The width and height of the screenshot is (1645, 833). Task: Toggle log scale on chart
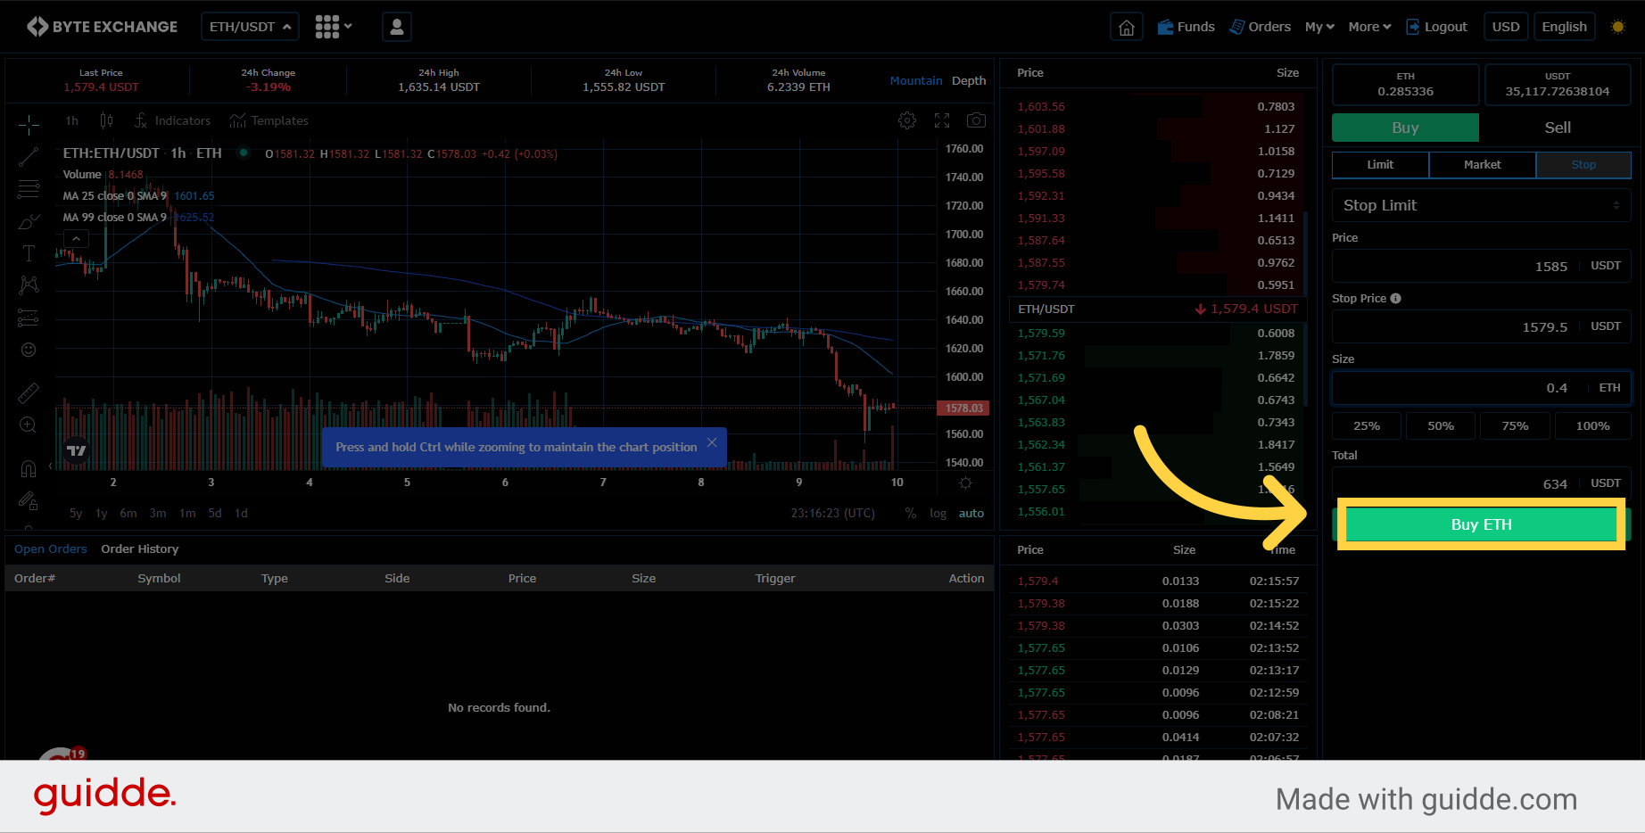tap(938, 513)
